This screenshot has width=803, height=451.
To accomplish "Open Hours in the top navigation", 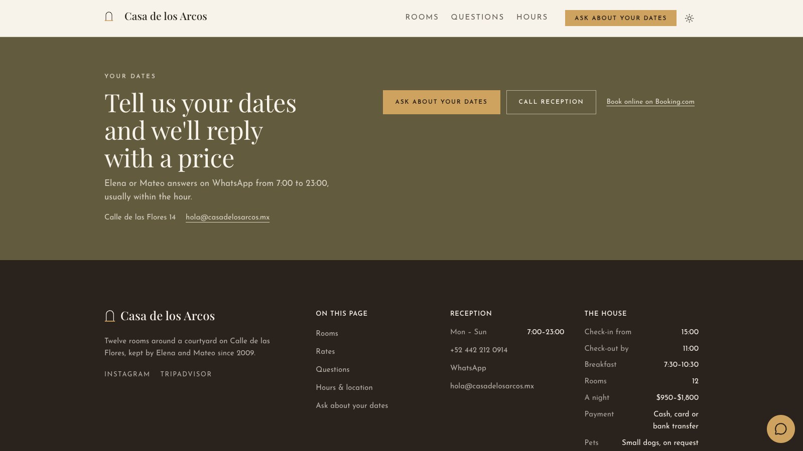I will (532, 17).
